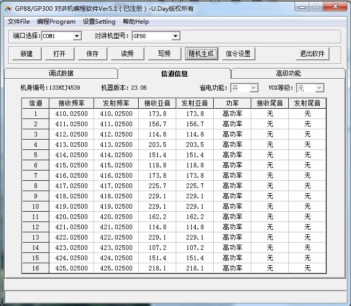Expand the 对讲机型号 GP88 dropdown
The image size is (351, 306).
click(x=176, y=36)
